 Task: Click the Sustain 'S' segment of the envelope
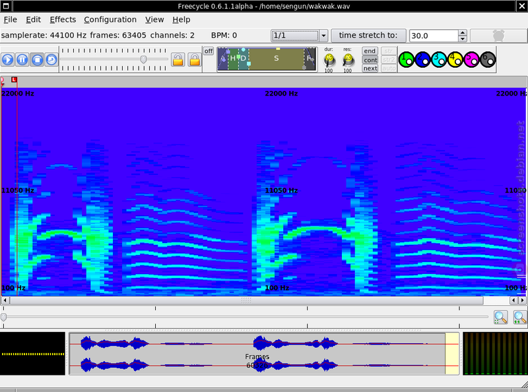pyautogui.click(x=276, y=59)
